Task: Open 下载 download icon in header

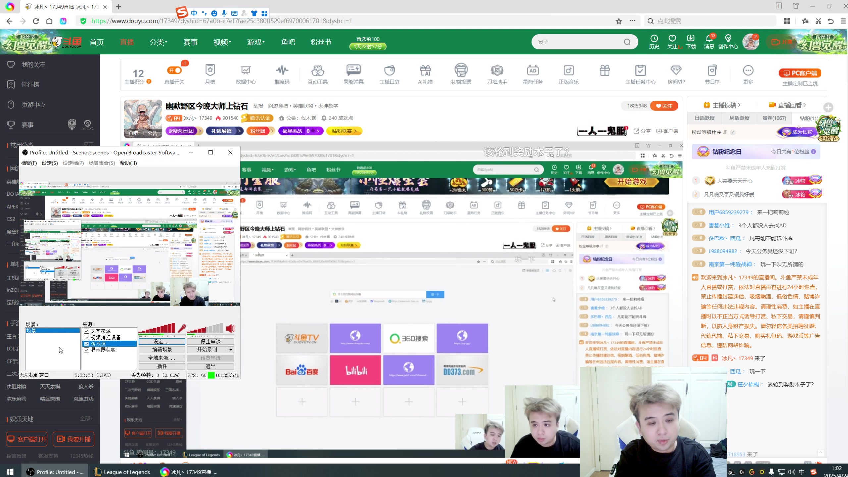Action: 691,42
